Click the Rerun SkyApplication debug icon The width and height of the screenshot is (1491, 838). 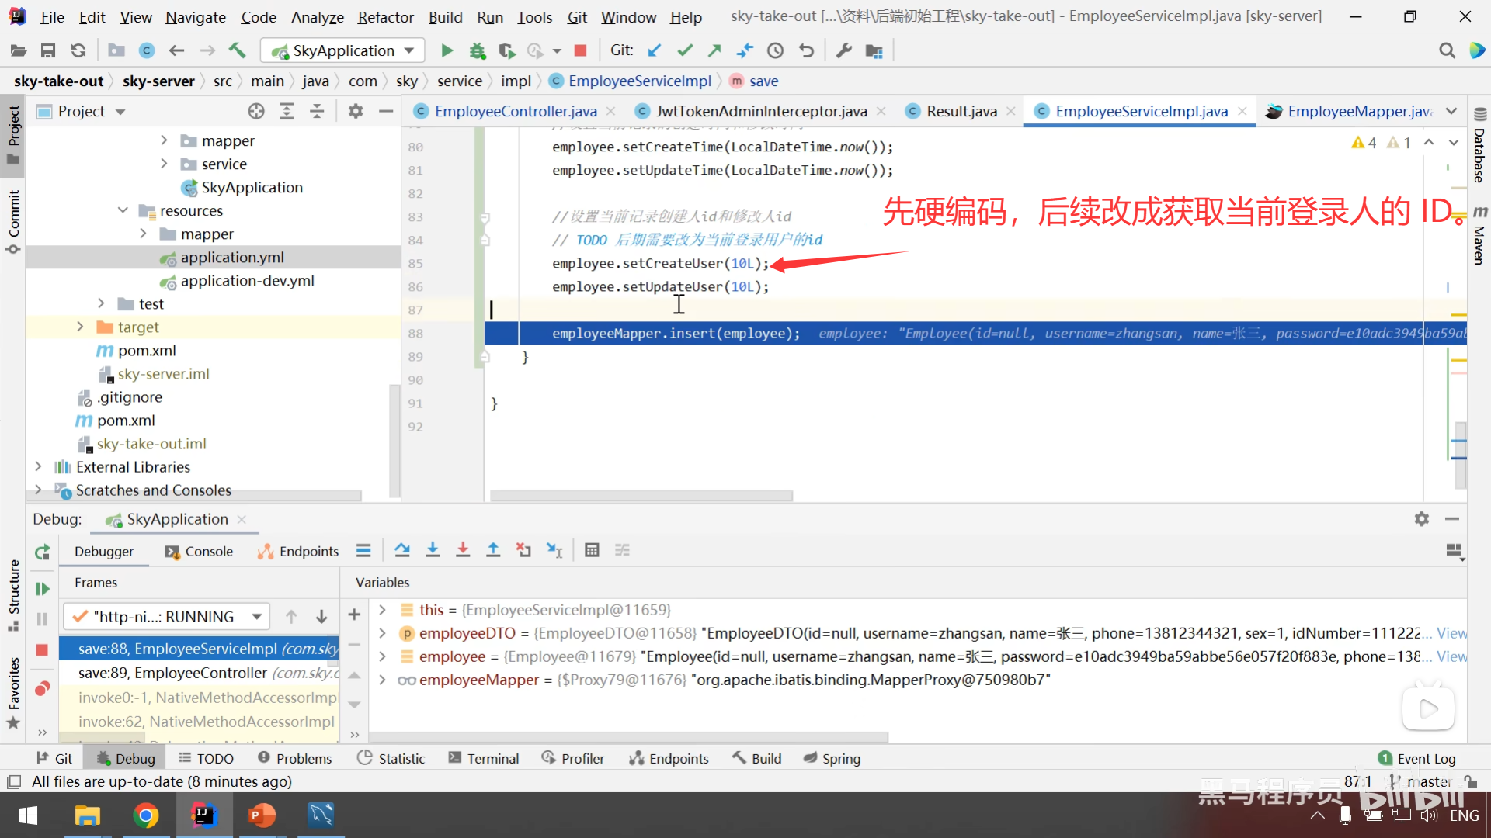(x=42, y=552)
